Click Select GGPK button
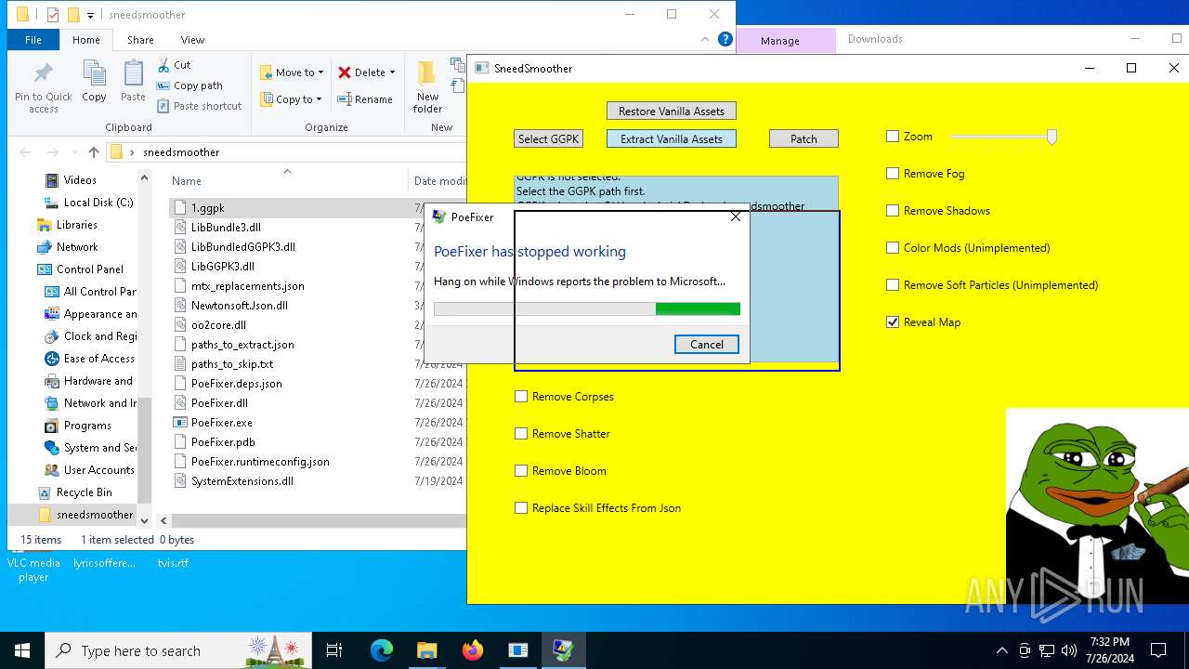The width and height of the screenshot is (1189, 669). click(548, 138)
